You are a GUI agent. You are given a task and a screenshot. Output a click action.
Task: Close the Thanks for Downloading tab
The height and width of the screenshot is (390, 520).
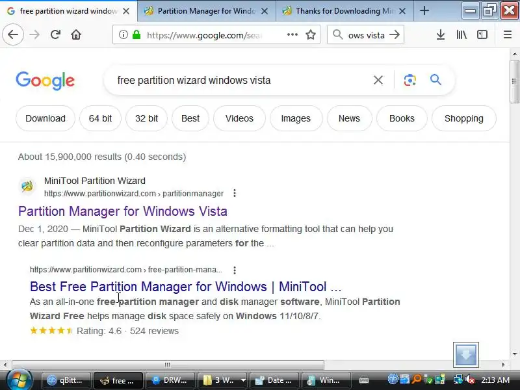click(x=402, y=11)
